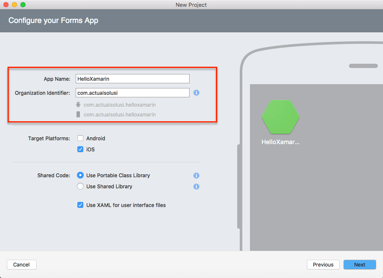Uncheck the iOS target platform checkbox

point(80,150)
